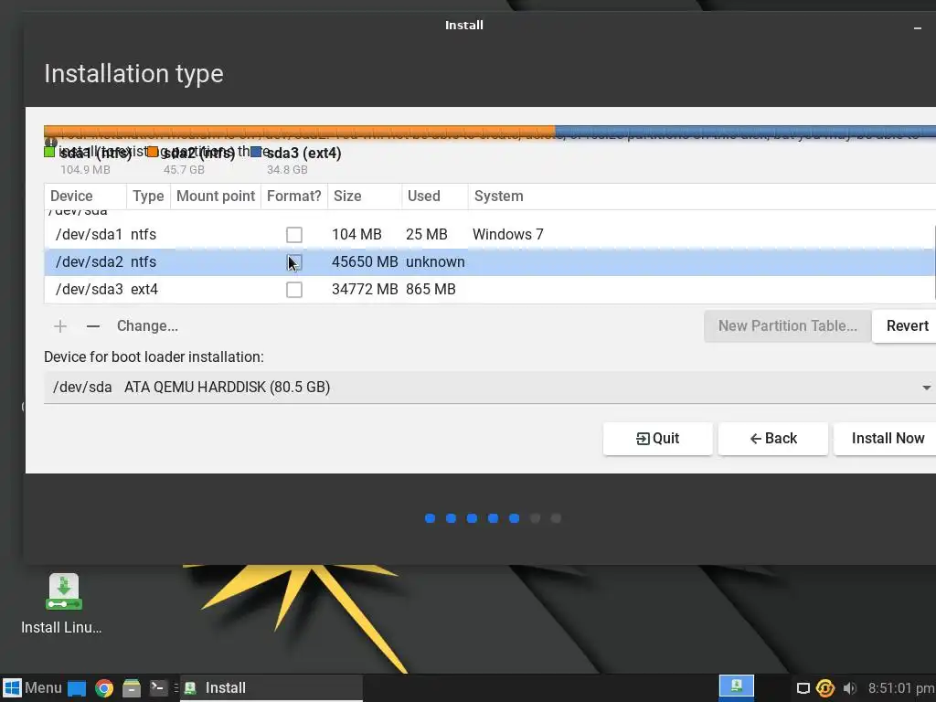Open the volume tray icon
The height and width of the screenshot is (702, 936).
click(x=849, y=688)
